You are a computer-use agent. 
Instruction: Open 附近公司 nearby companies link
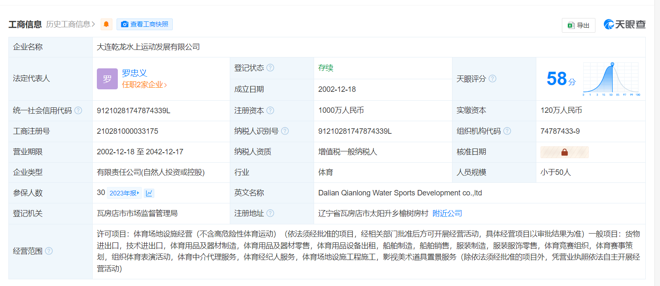pos(447,213)
